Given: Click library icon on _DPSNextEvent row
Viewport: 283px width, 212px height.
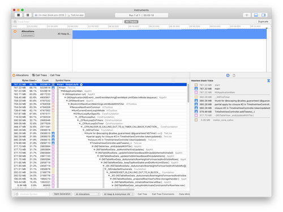Looking at the screenshot, I should coord(53,101).
